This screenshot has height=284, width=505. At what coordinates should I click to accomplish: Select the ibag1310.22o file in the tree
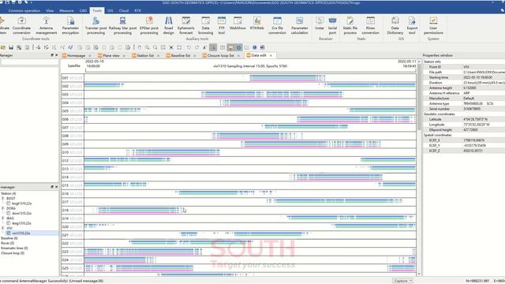[x=21, y=223]
